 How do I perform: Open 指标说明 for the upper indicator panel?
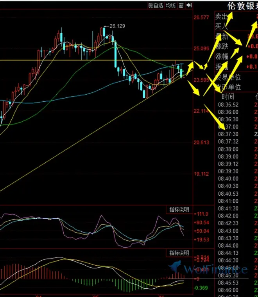click(179, 210)
